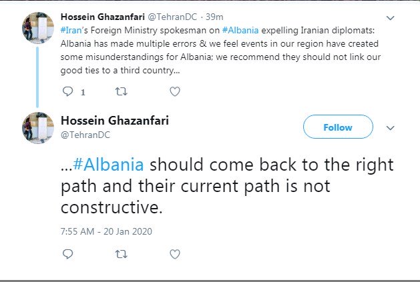The height and width of the screenshot is (282, 420).
Task: Click the first tweet's profile avatar
Action: 37,28
